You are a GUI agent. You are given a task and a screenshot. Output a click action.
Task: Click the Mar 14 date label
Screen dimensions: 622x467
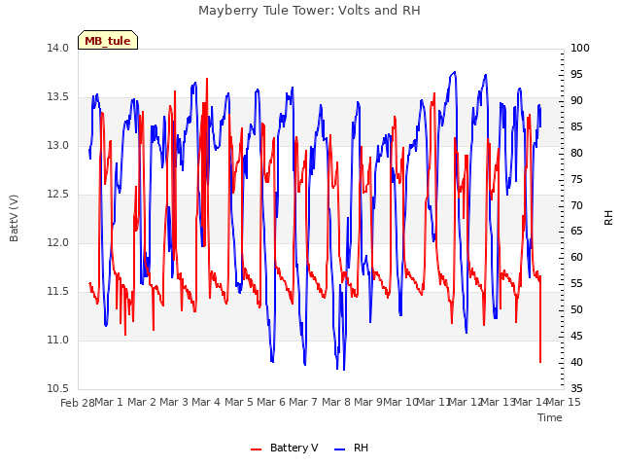pos(530,402)
